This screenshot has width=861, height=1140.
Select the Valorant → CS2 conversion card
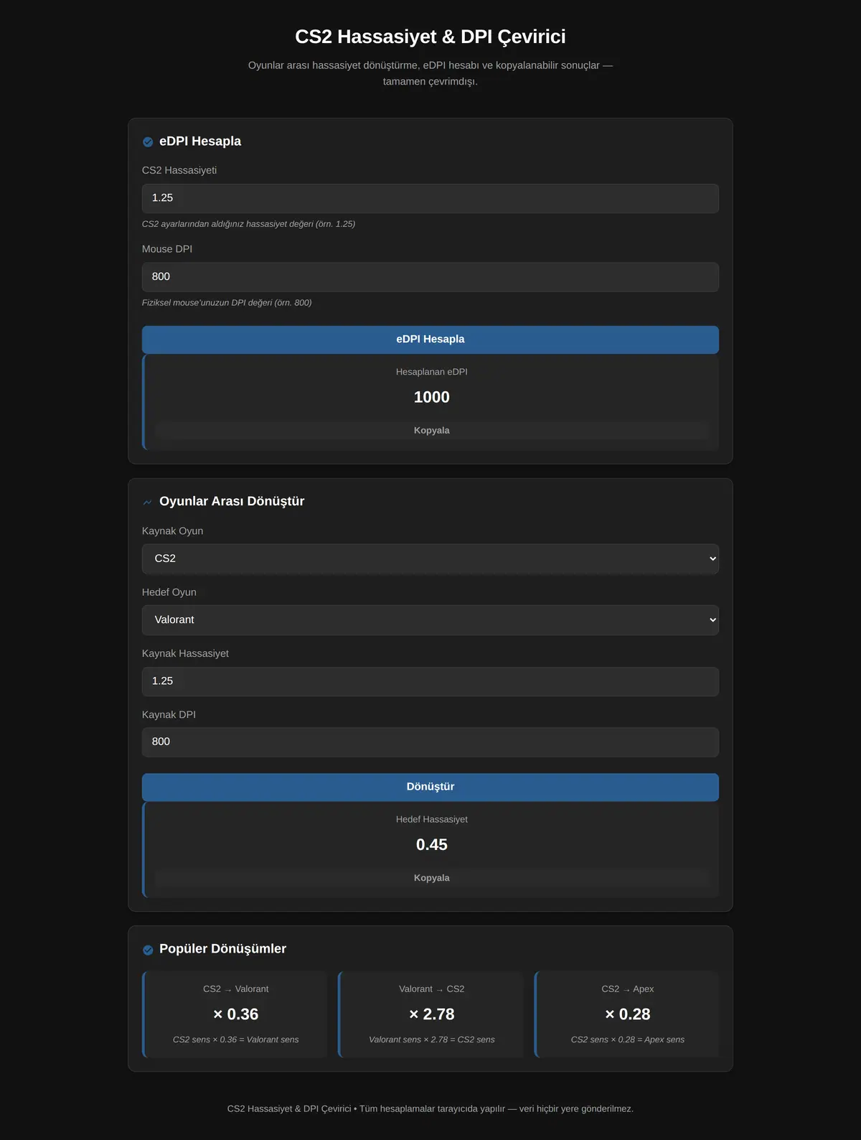point(431,1014)
